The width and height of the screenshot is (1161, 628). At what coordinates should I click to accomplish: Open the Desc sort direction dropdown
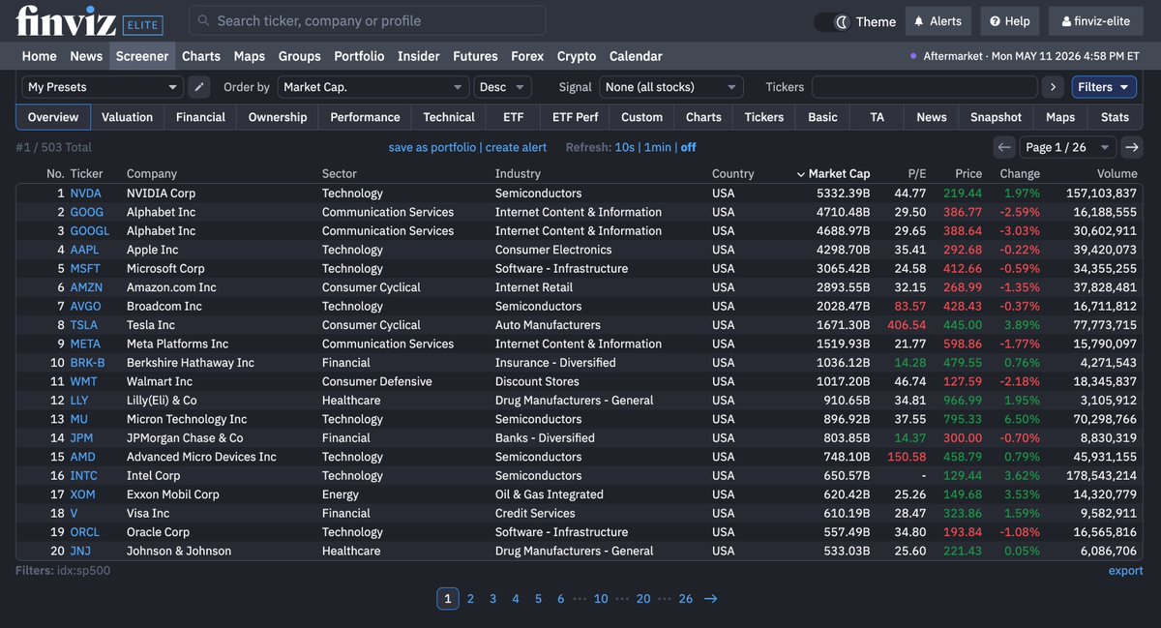(501, 87)
